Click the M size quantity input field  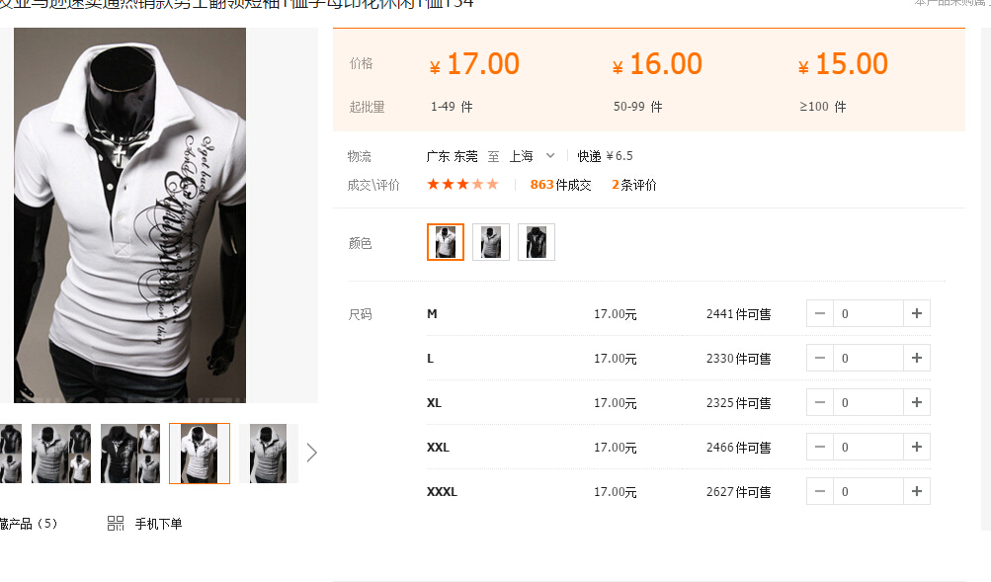point(868,313)
